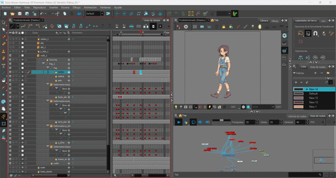Click the Lasso selection option icon
336x178 pixels.
(x=300, y=34)
